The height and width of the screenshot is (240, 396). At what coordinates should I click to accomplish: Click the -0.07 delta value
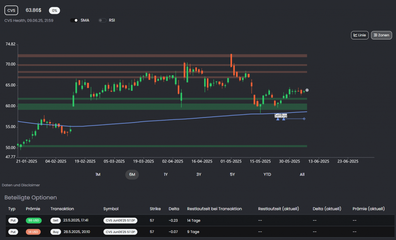(173, 232)
